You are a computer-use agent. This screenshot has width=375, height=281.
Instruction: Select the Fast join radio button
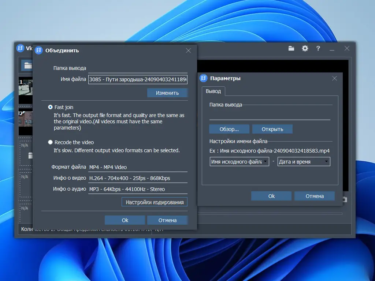coord(51,107)
